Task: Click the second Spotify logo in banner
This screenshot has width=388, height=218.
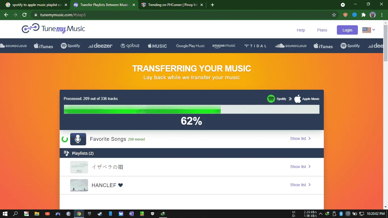Action: point(350,46)
